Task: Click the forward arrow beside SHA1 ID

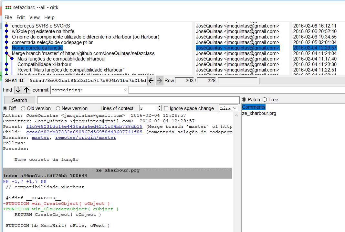Action: (160, 81)
